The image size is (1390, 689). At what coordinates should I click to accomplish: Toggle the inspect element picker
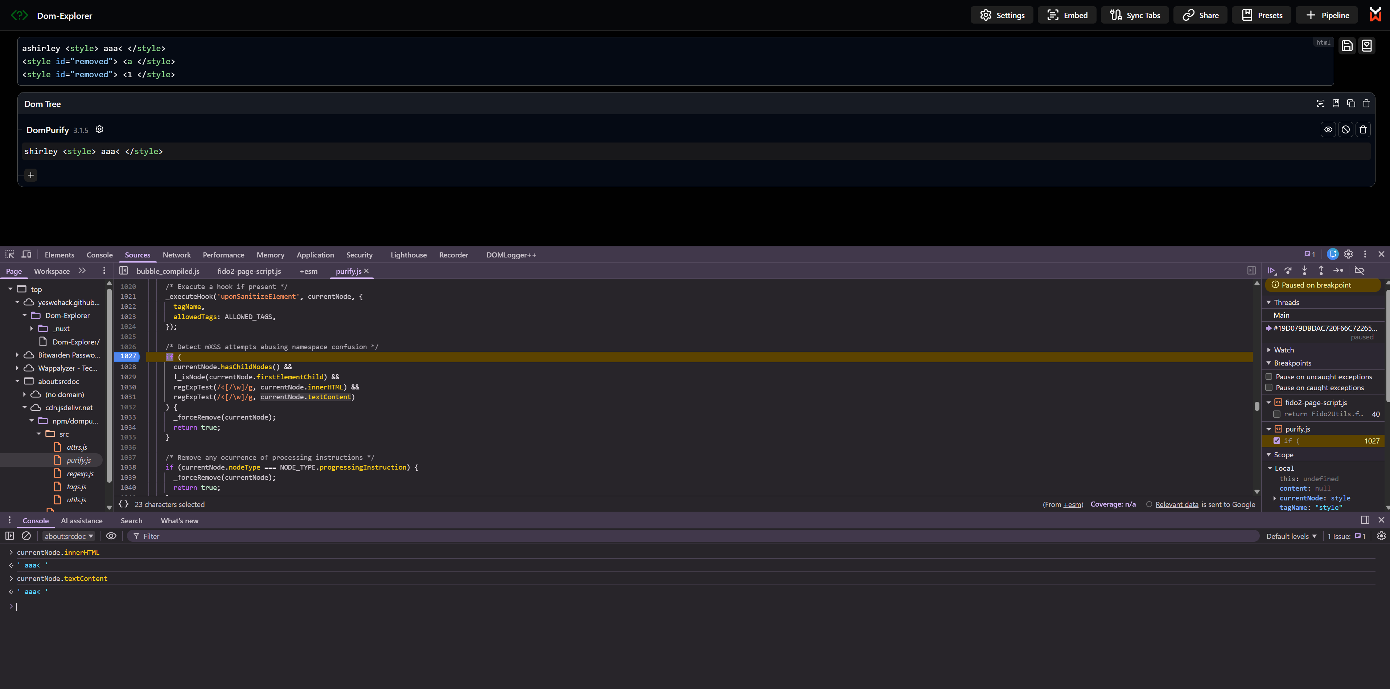pos(10,255)
